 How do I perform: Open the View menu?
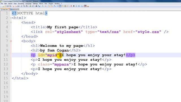click(x=15, y=4)
